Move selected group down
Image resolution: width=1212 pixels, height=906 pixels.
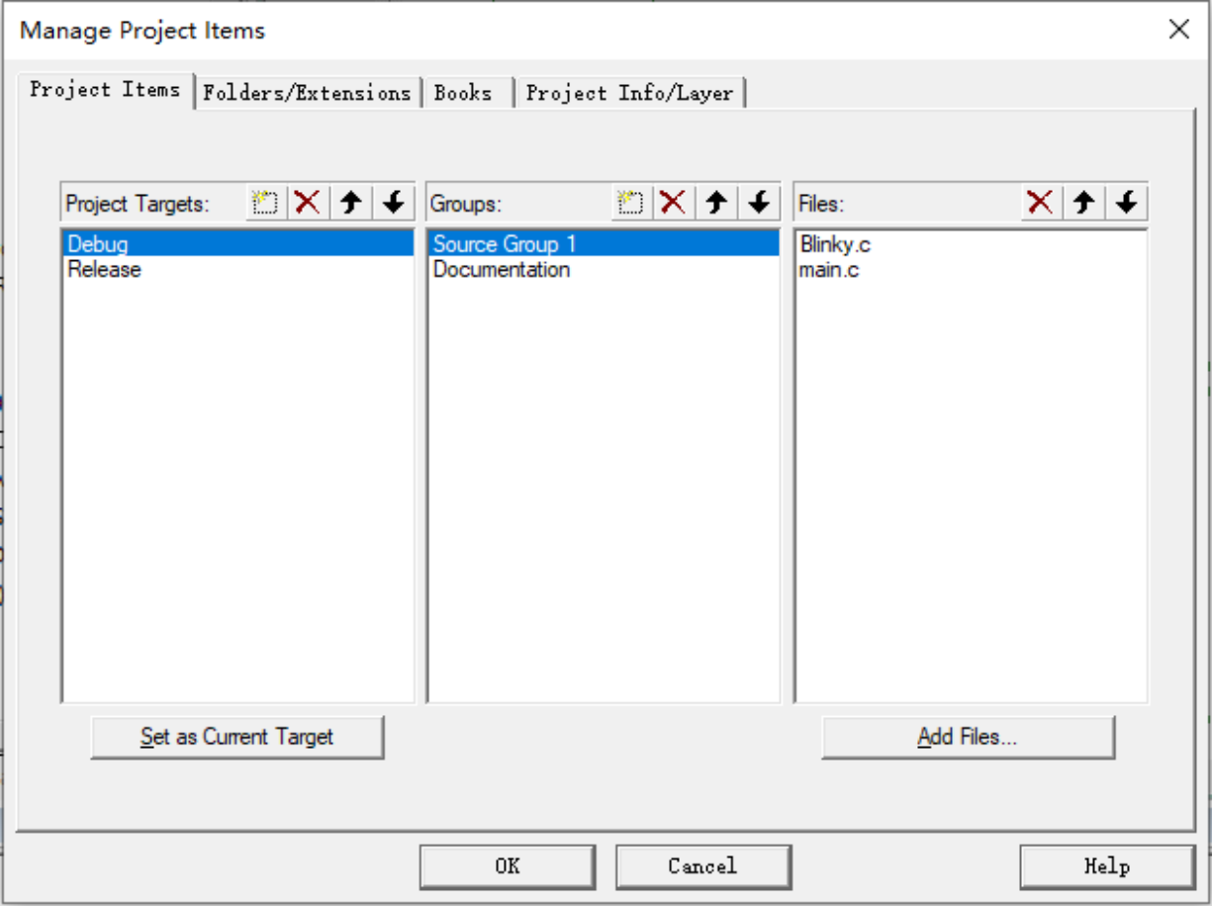[758, 204]
